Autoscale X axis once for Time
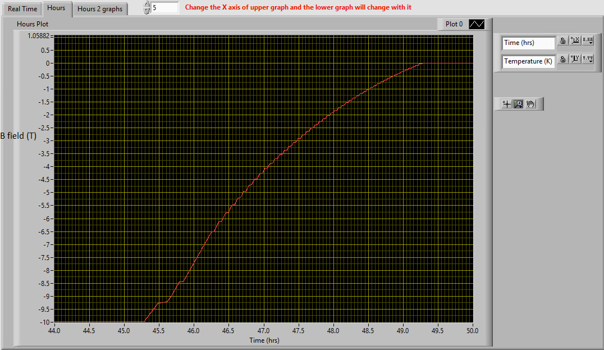Viewport: 604px width, 350px height. pos(575,42)
